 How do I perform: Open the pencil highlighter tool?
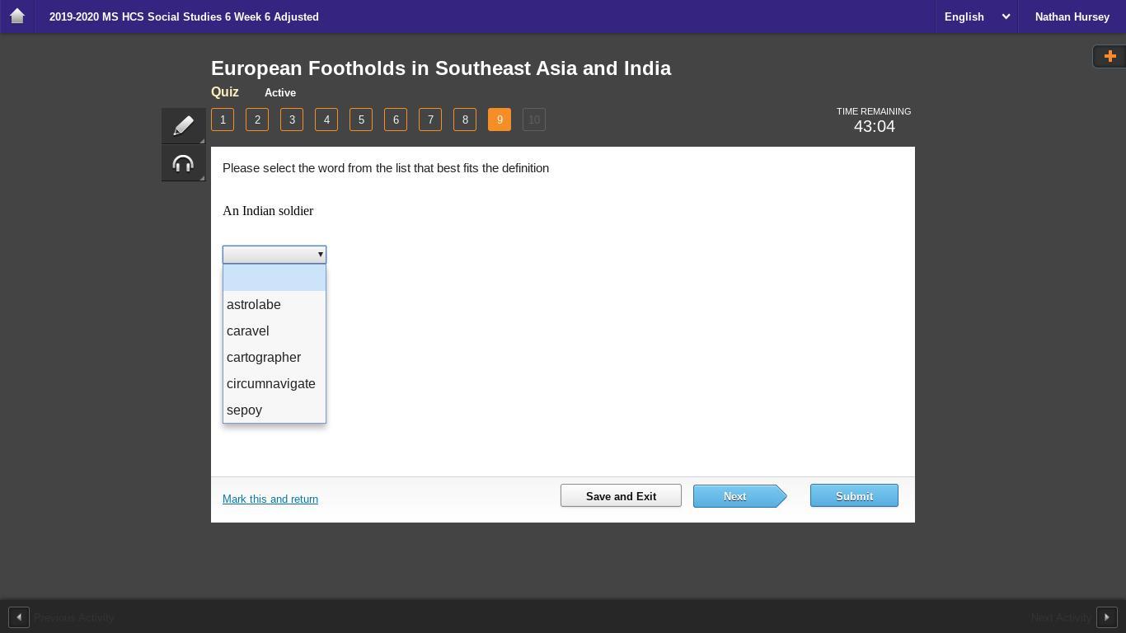183,125
